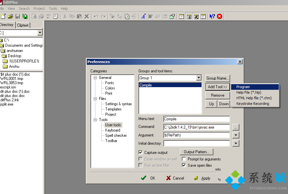Disable Save open files
Image resolution: width=288 pixels, height=194 pixels.
coord(184,165)
